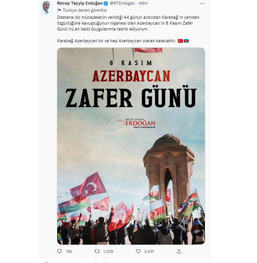This screenshot has height=263, width=257.
Task: Click the blue verified badge
Action: (106, 4)
